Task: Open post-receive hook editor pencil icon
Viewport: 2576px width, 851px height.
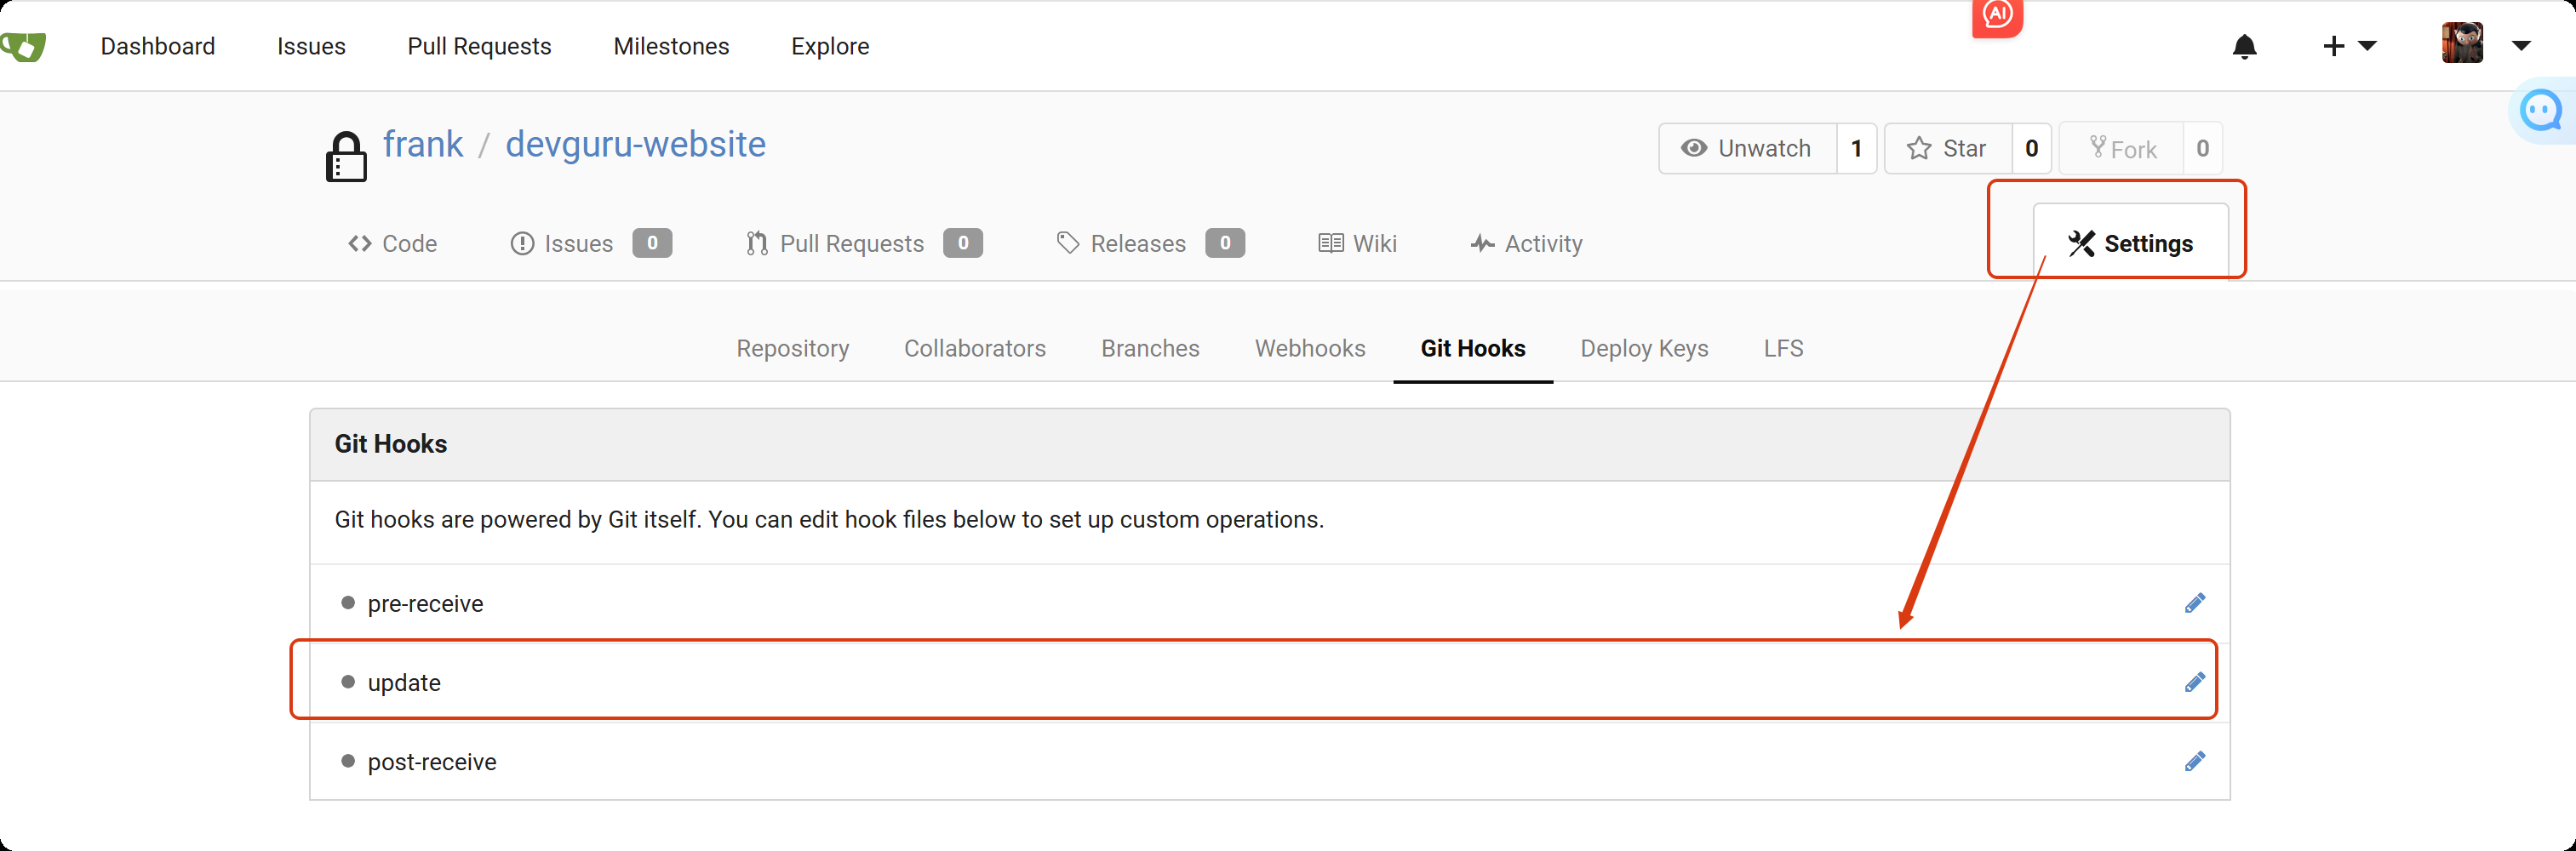Action: 2194,761
